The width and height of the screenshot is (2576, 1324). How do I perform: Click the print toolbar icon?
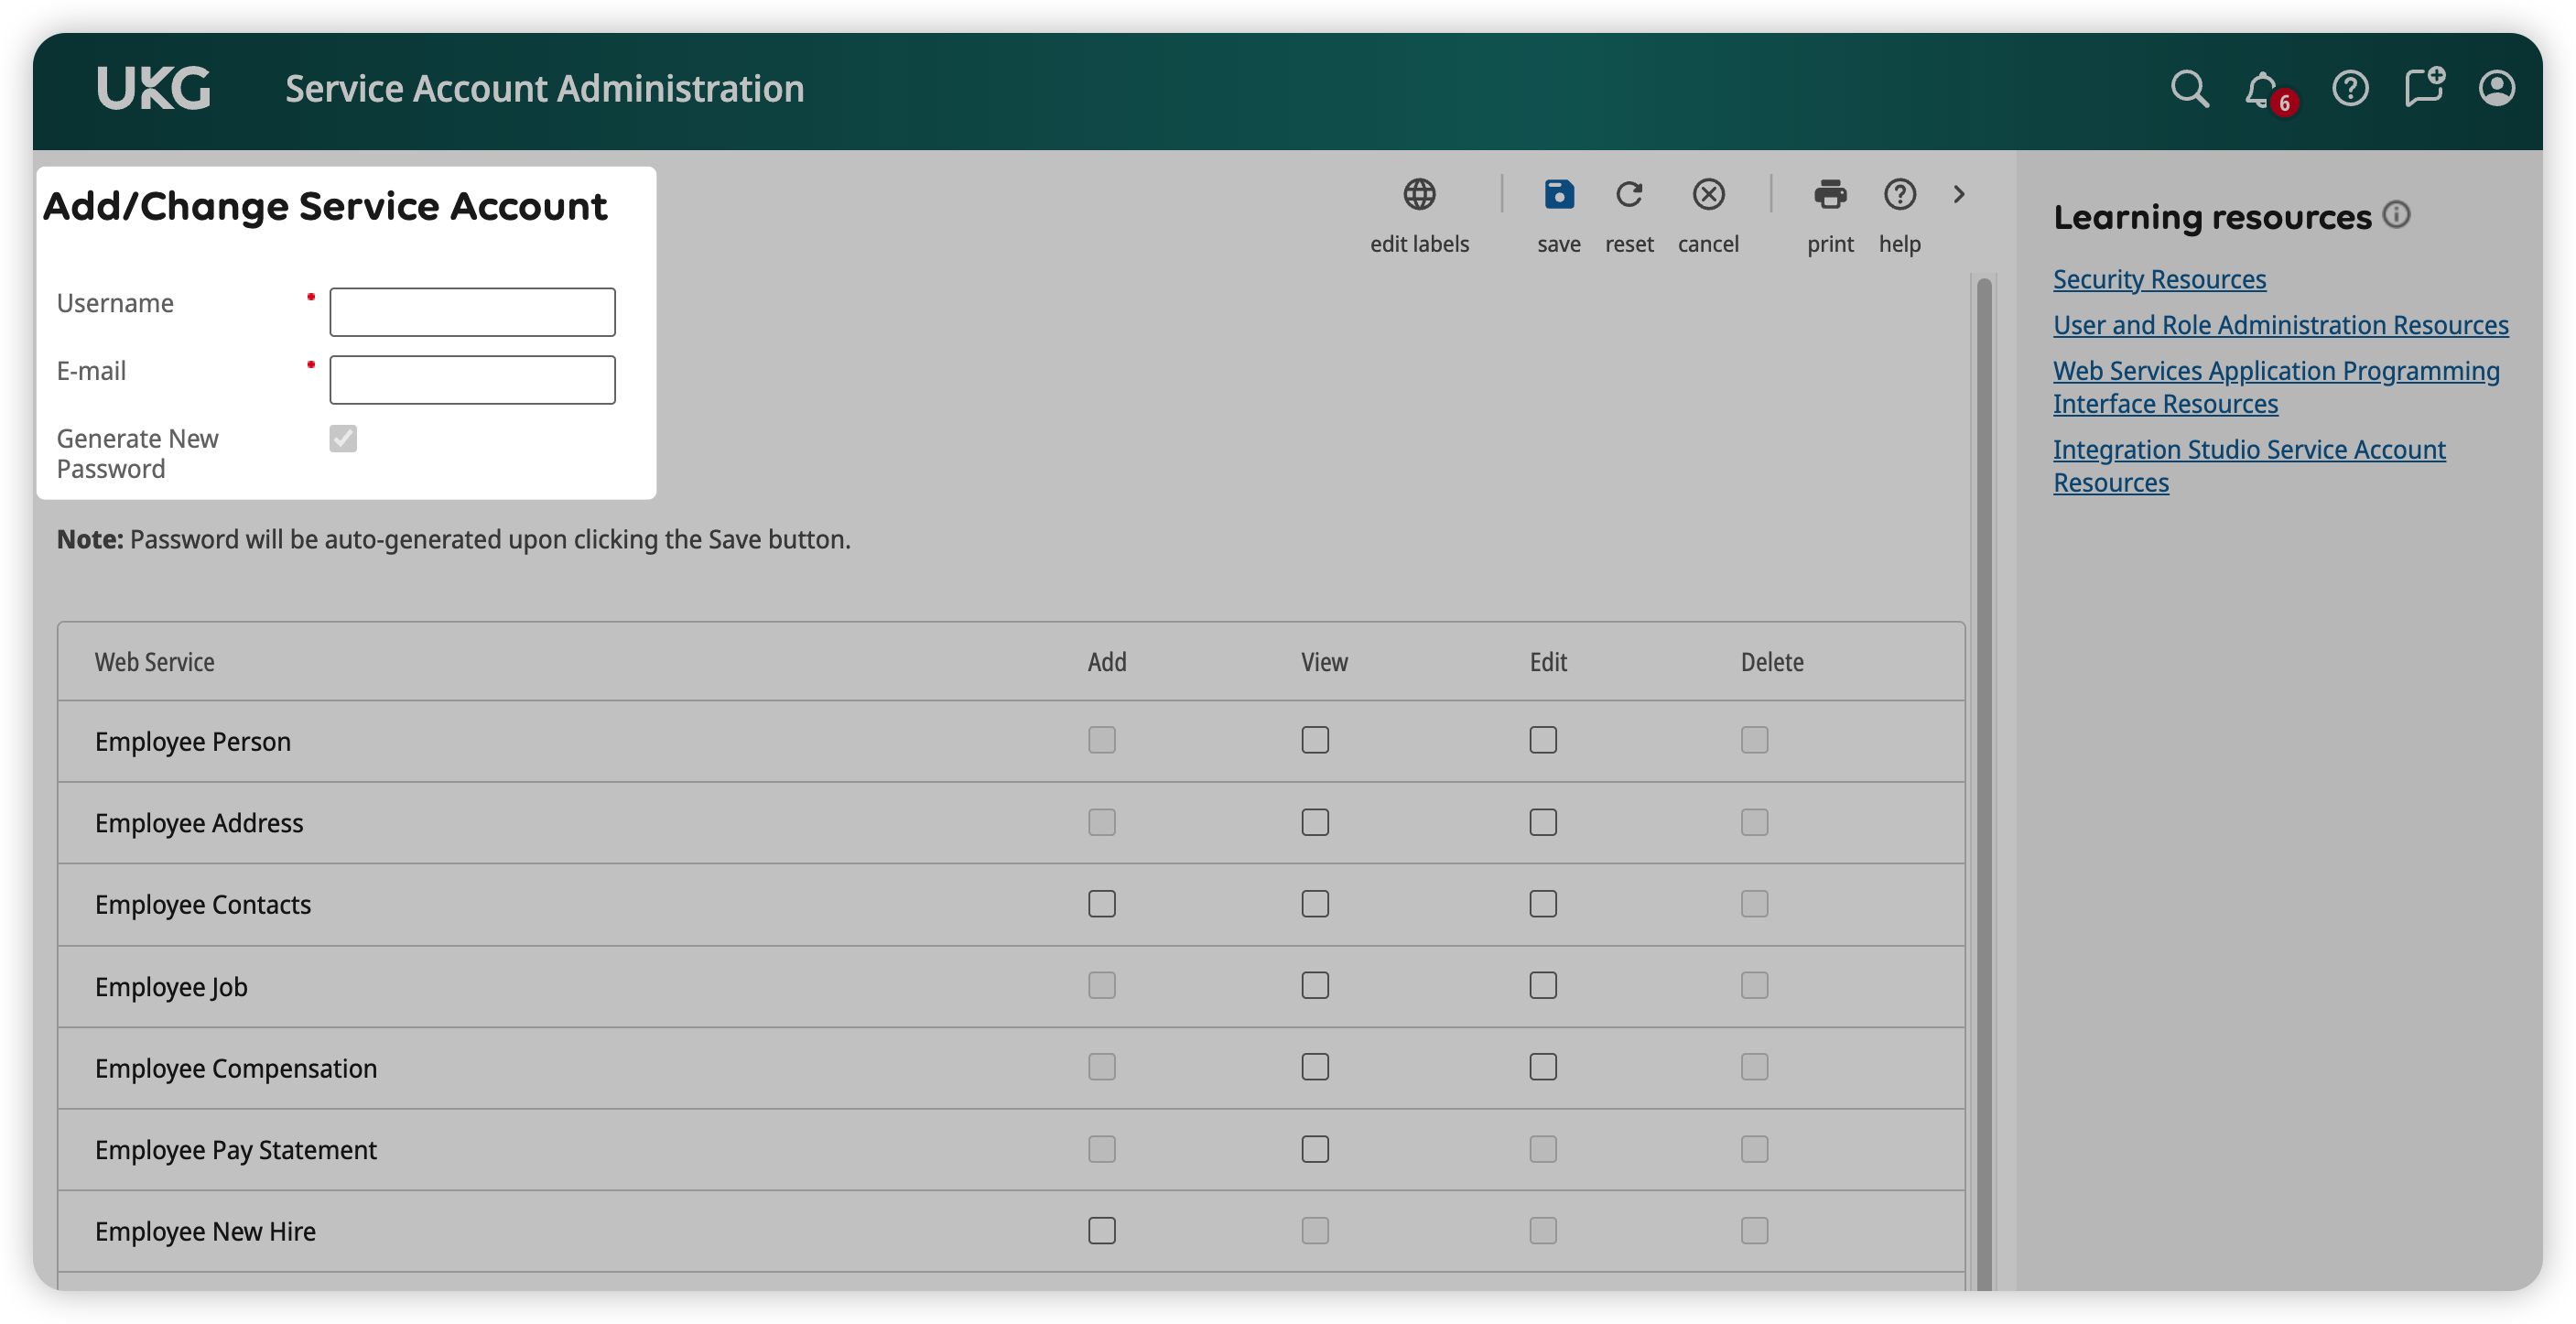coord(1829,194)
